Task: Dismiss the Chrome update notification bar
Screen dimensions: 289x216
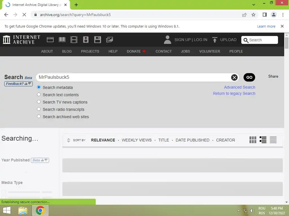Action: coord(282,26)
